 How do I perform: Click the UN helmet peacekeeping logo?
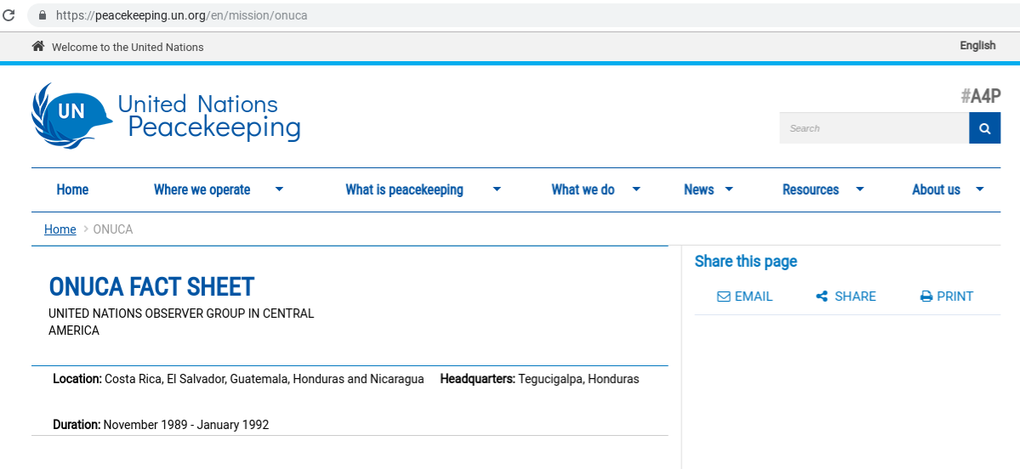tap(71, 116)
